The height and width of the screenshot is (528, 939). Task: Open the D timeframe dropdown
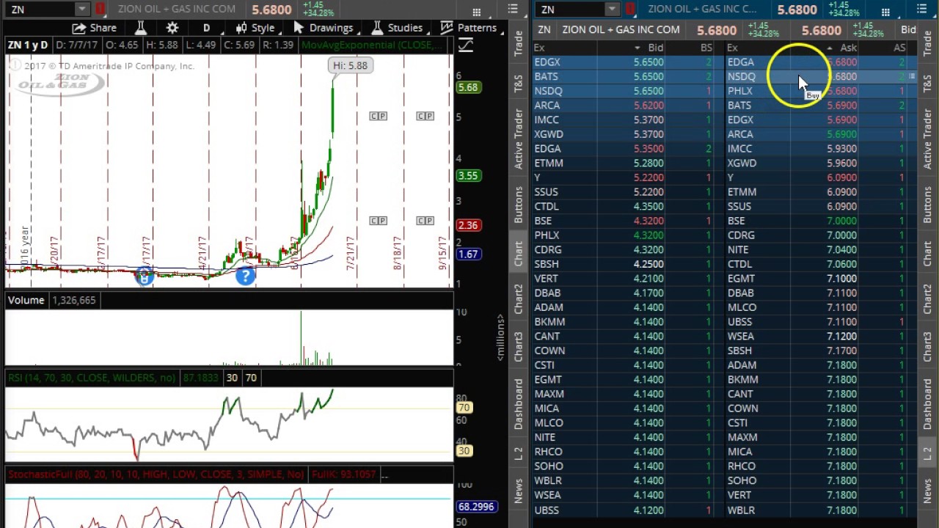(x=206, y=28)
